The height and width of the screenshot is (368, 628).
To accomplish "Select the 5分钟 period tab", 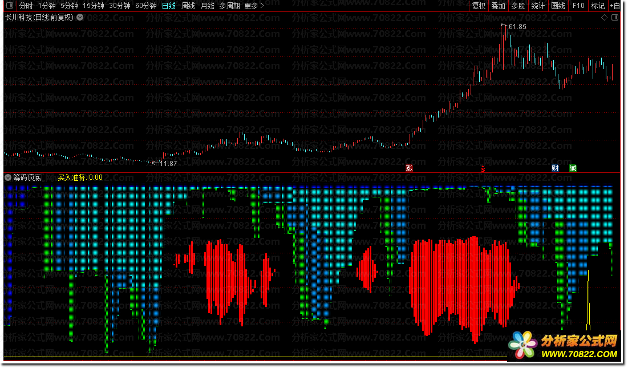I will (69, 6).
